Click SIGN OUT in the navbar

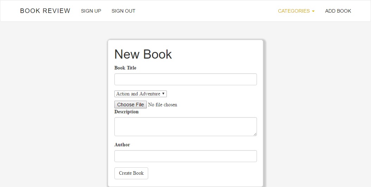coord(123,11)
